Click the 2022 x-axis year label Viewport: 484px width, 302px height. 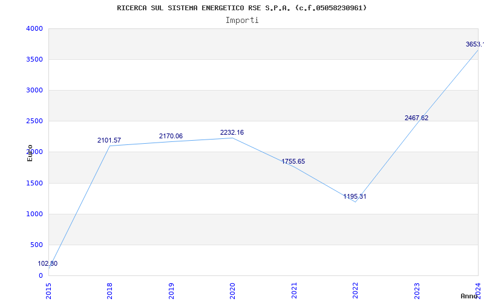(355, 291)
